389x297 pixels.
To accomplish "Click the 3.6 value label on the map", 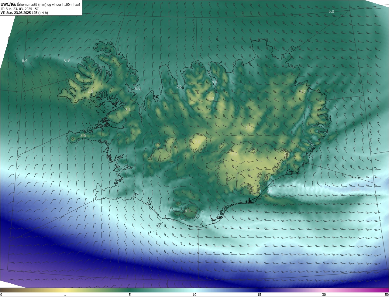I will pos(83,136).
